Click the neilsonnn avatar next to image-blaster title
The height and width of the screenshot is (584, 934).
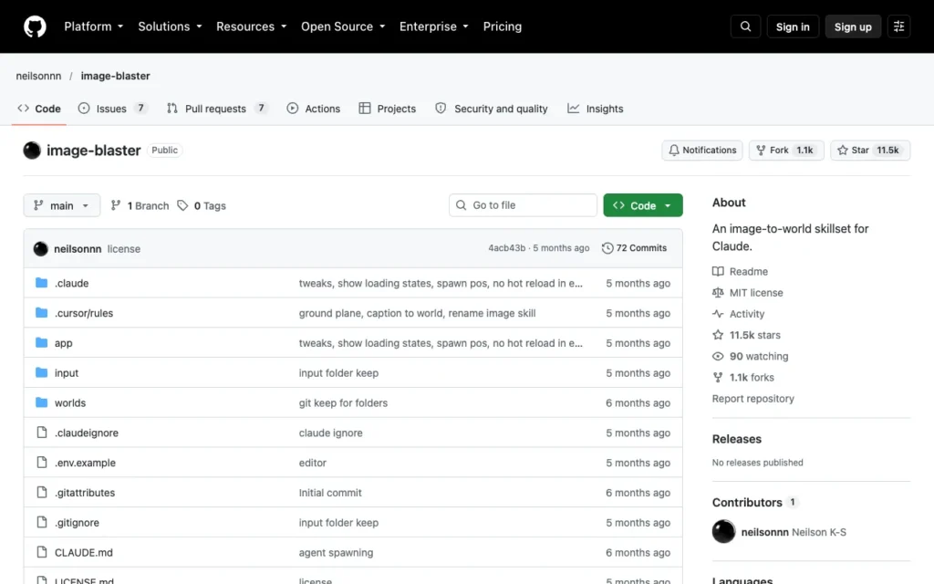pos(32,151)
